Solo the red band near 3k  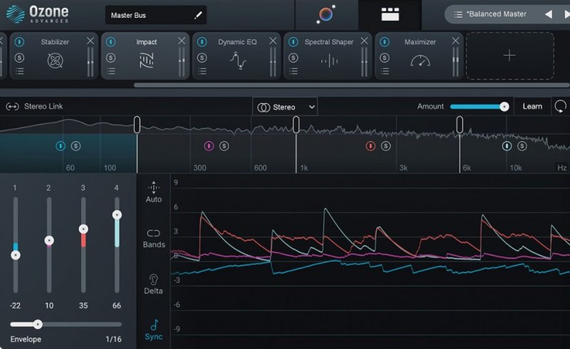click(385, 146)
